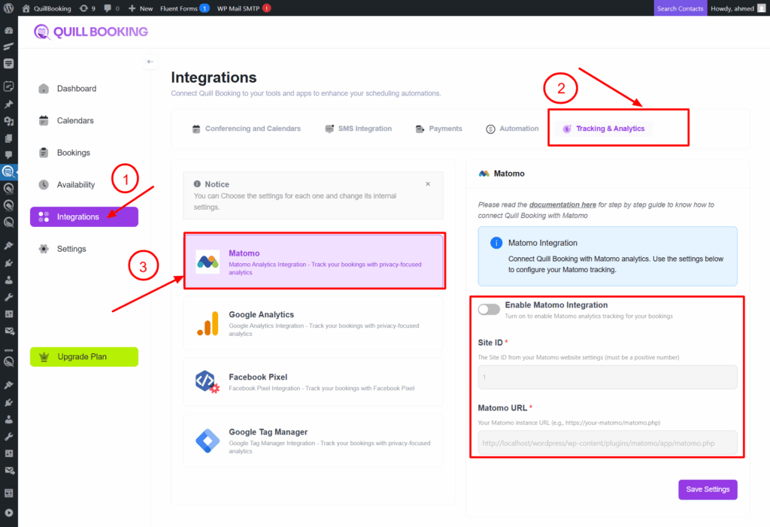The width and height of the screenshot is (770, 527).
Task: Click the Site ID input field
Action: (x=608, y=377)
